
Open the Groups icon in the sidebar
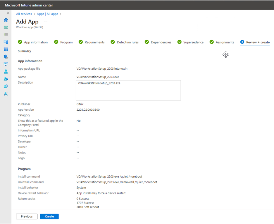(x=6, y=79)
